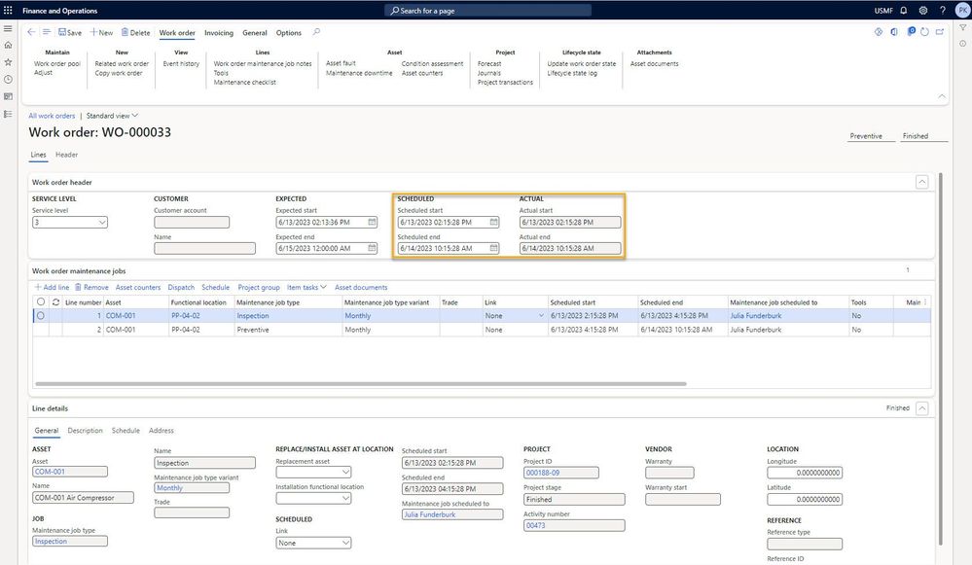This screenshot has width=972, height=565.
Task: Switch to Schedule tab in Line details
Action: (x=126, y=431)
